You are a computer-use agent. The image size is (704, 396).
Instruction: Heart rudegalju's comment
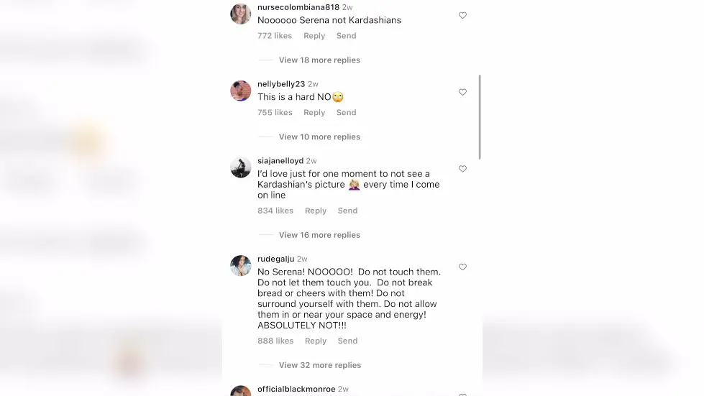click(462, 267)
